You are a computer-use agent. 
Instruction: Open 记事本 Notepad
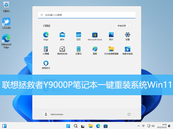(78, 49)
